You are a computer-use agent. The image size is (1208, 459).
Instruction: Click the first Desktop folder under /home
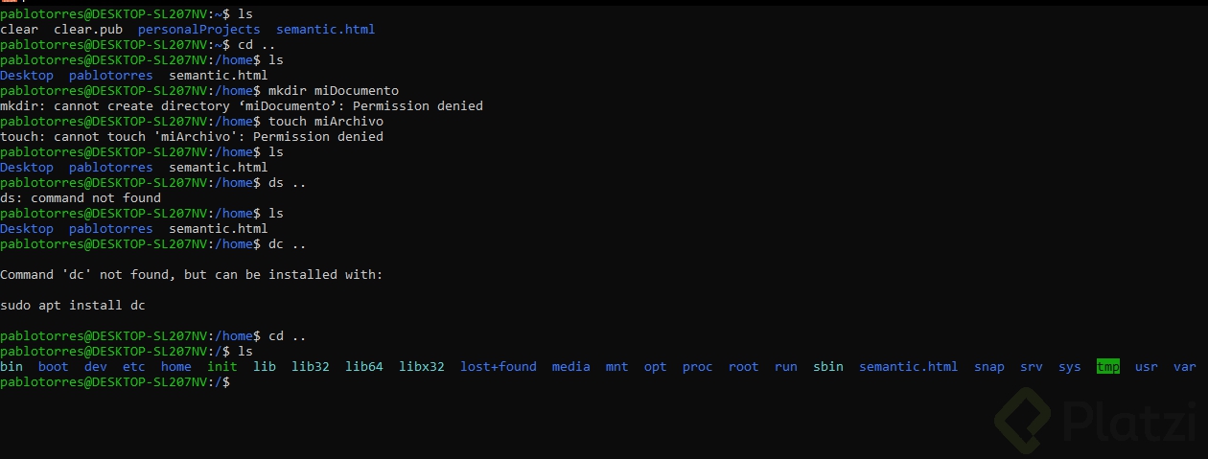pyautogui.click(x=27, y=76)
